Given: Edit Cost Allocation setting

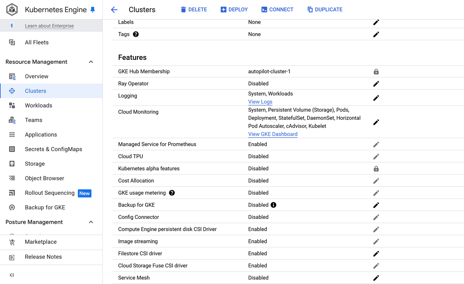Looking at the screenshot, I should click(376, 181).
